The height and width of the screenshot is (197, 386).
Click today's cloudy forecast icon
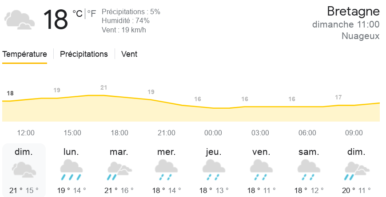pos(24,170)
